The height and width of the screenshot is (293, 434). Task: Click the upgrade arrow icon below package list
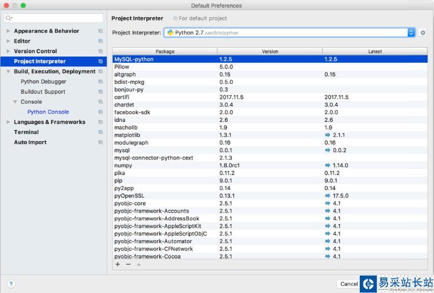[x=139, y=265]
